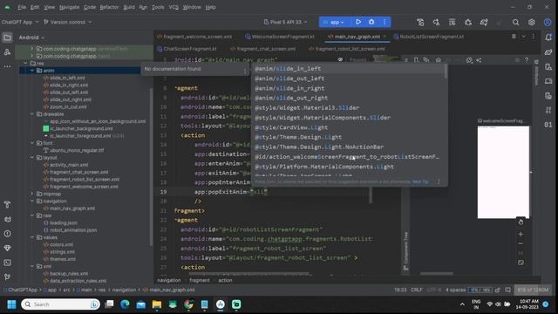Open activity_main.xml in project tree

pyautogui.click(x=69, y=165)
